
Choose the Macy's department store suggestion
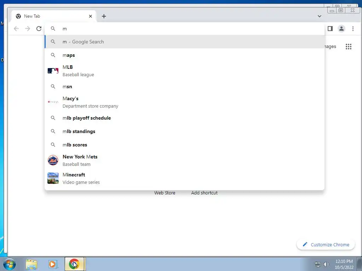click(185, 102)
